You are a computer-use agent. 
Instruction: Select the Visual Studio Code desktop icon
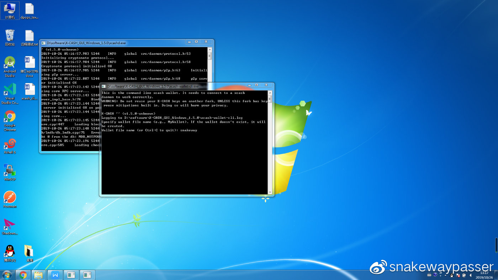click(x=10, y=90)
